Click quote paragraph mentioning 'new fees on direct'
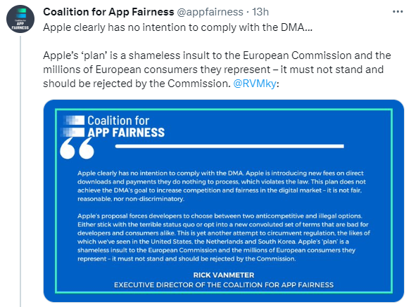The height and width of the screenshot is (307, 411). point(222,186)
